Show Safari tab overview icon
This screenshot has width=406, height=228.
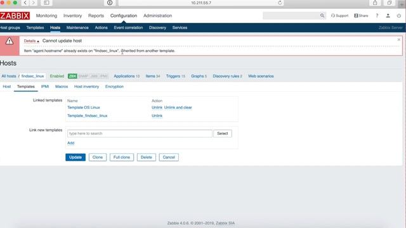coord(390,3)
